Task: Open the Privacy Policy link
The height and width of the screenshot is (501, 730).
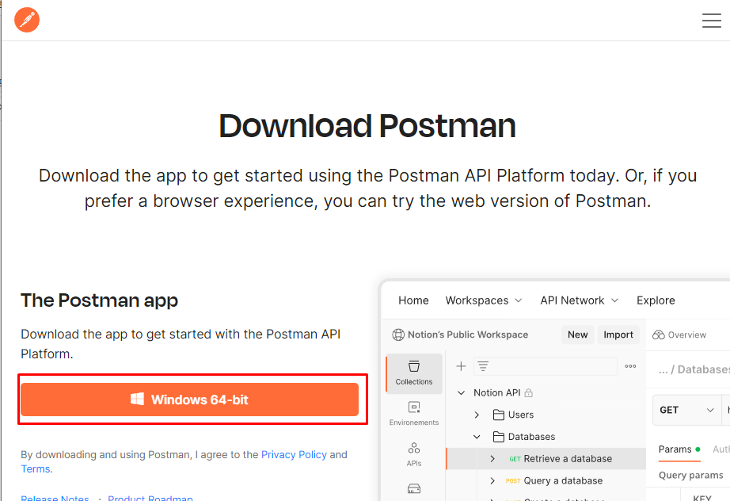Action: point(294,454)
